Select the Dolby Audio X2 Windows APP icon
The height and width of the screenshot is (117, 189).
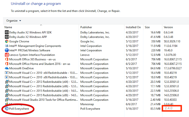(x=7, y=37)
